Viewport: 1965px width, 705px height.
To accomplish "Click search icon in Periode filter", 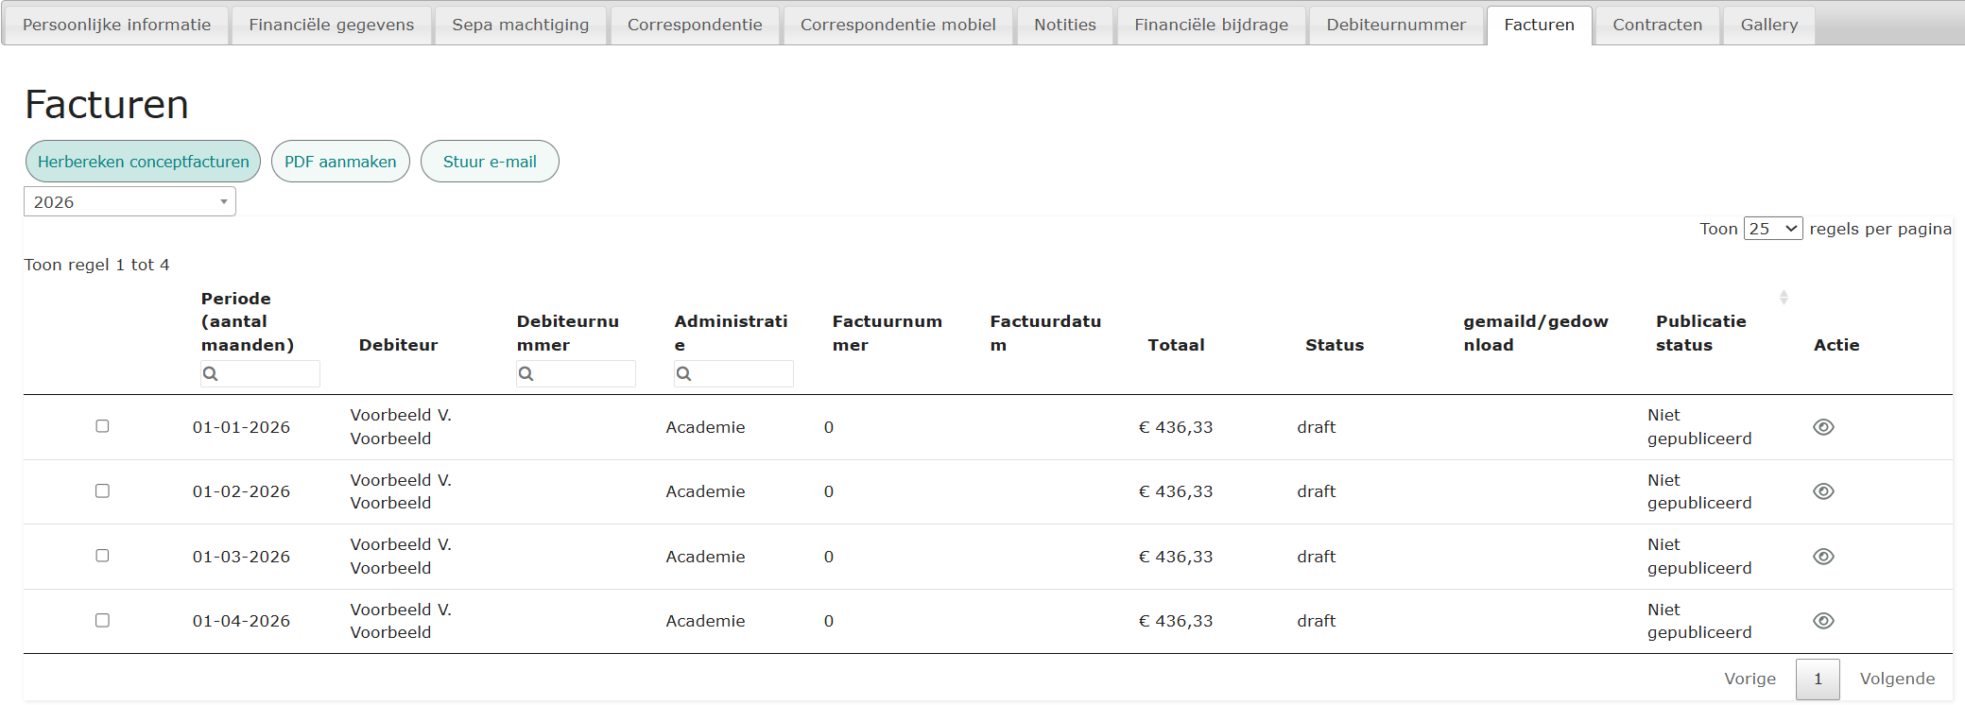I will (x=211, y=374).
